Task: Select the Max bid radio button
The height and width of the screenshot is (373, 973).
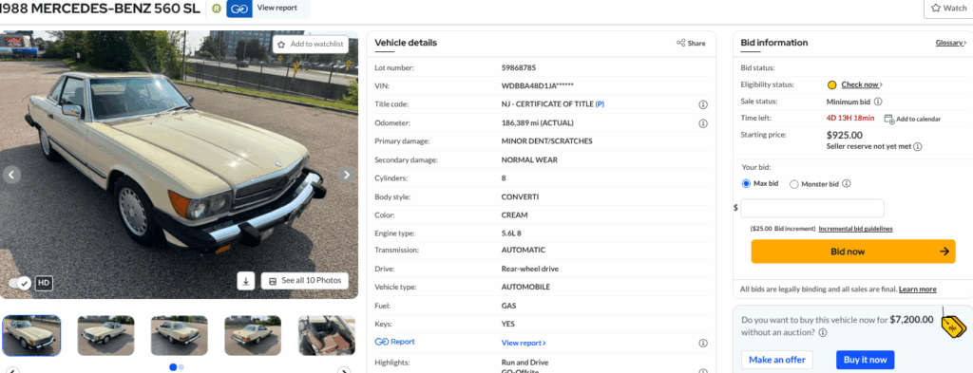Action: (746, 184)
